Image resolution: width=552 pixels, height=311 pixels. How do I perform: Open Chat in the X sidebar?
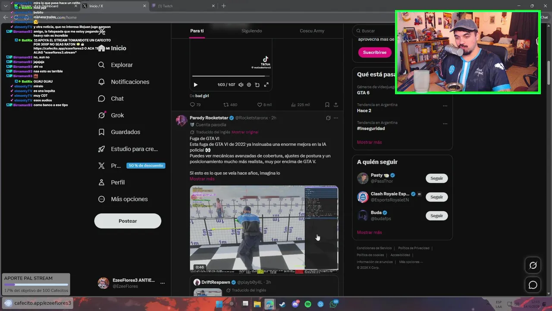(x=111, y=98)
